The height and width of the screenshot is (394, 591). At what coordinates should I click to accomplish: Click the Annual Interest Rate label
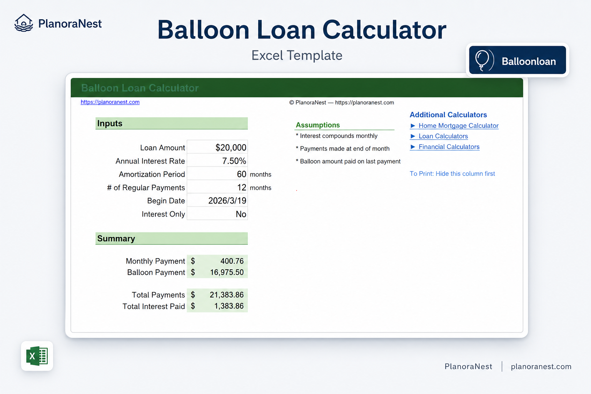150,161
